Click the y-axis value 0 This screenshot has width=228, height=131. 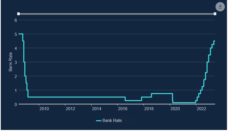pos(16,104)
